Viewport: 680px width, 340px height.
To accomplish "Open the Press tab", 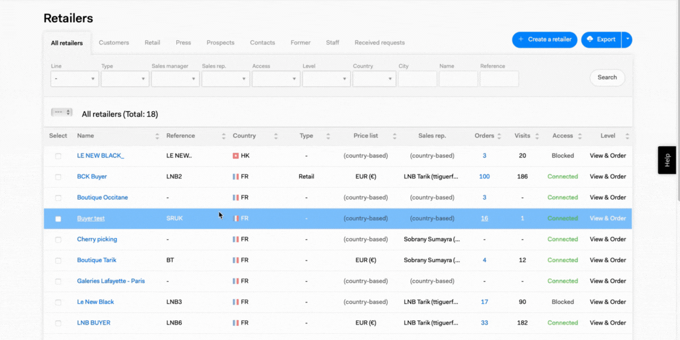I will (184, 42).
